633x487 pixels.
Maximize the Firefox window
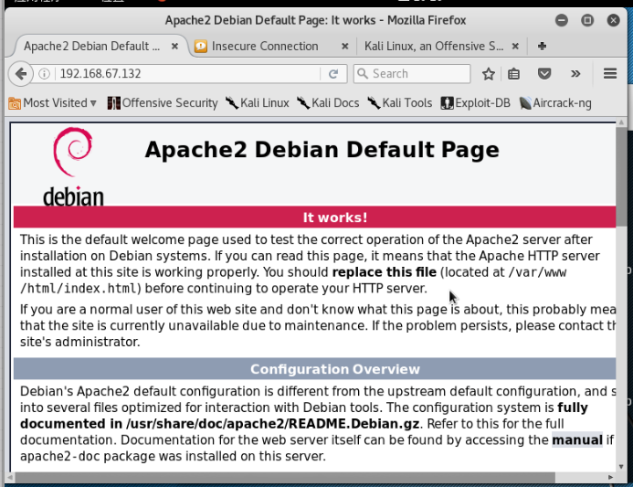point(587,20)
